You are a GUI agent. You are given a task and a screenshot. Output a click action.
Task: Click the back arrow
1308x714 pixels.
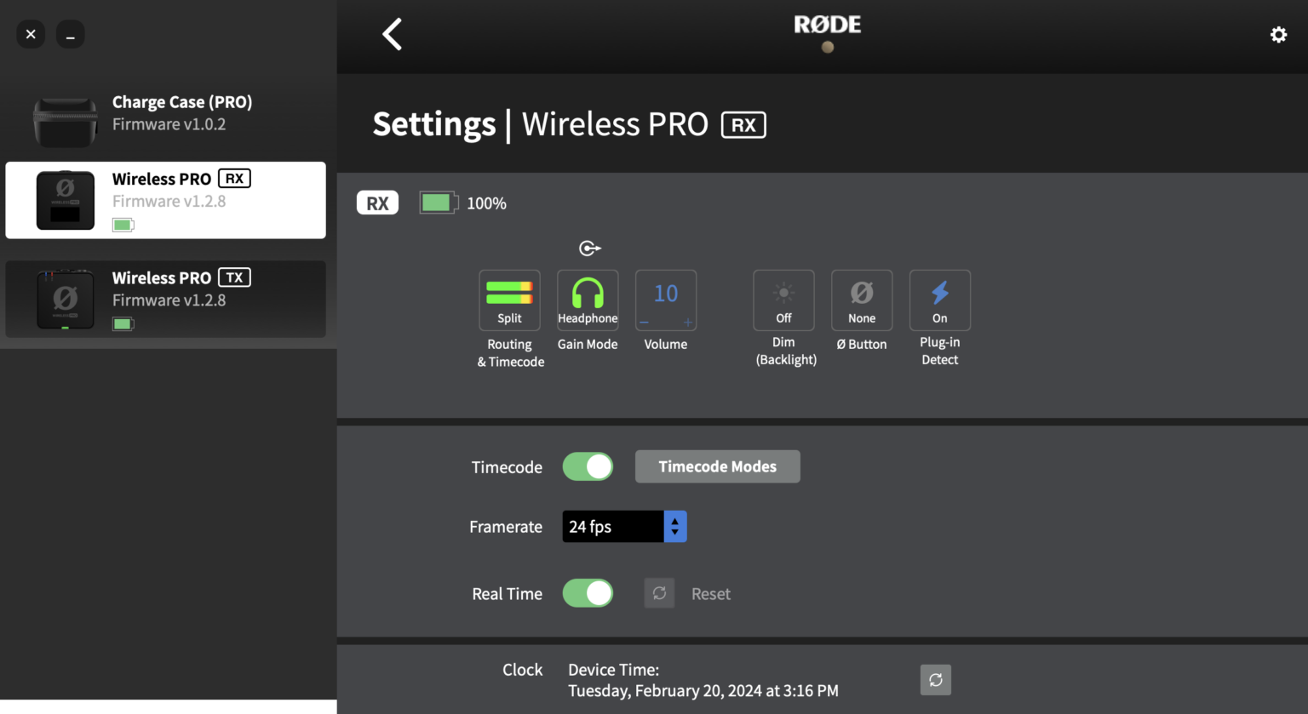pos(393,34)
